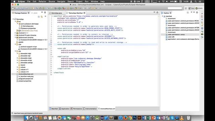
Task: Collapse the manifest node in Outline
Action: 163,16
